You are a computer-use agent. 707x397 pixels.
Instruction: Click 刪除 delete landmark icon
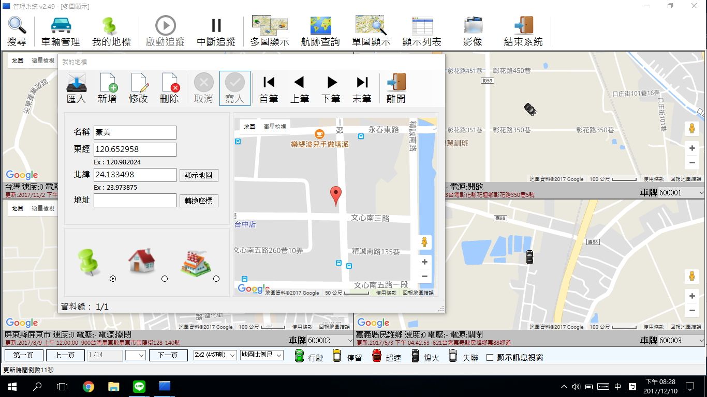(170, 83)
